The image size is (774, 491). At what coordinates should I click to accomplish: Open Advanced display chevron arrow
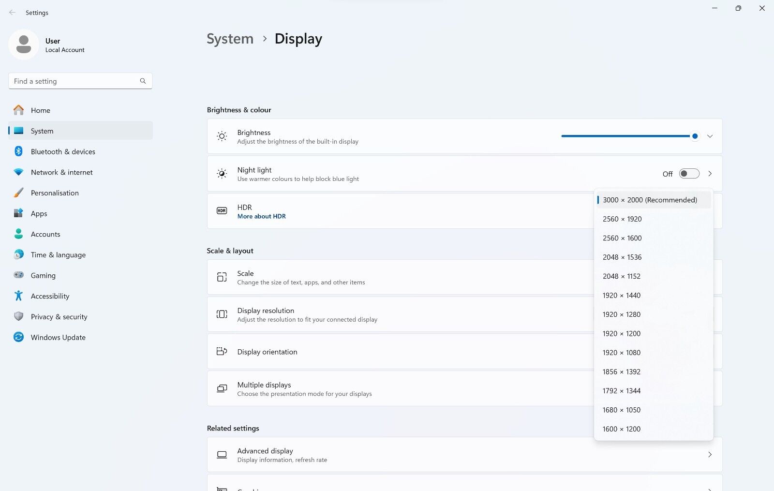click(710, 455)
